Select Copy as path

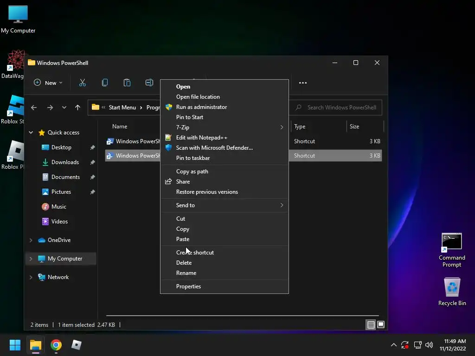(x=224, y=172)
